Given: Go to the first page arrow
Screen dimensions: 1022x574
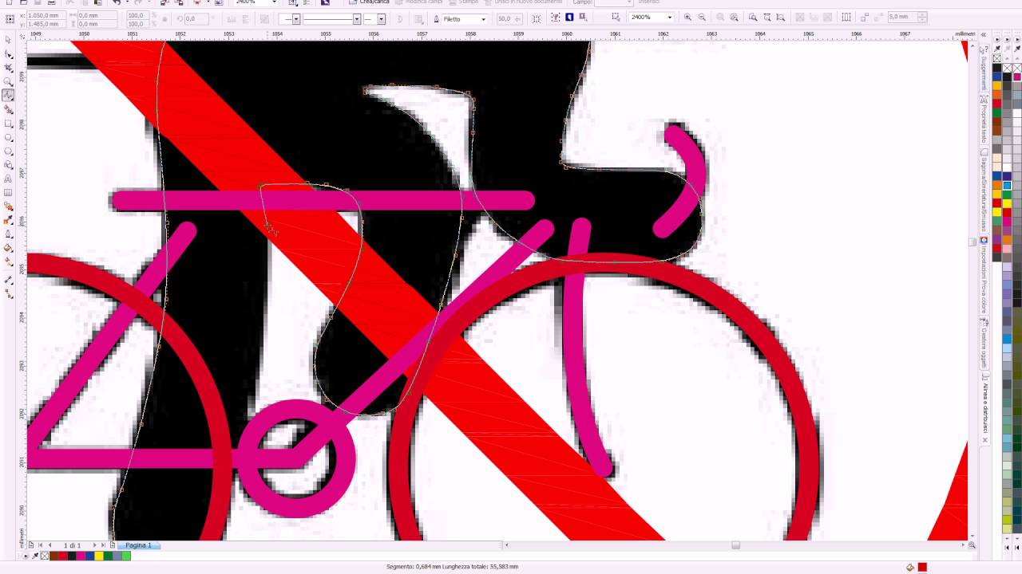Looking at the screenshot, I should (40, 545).
